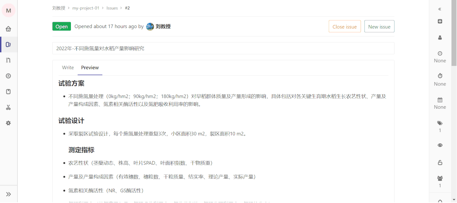The image size is (457, 203).
Task: Open the sidebar icon below Merge Requests
Action: 8,76
